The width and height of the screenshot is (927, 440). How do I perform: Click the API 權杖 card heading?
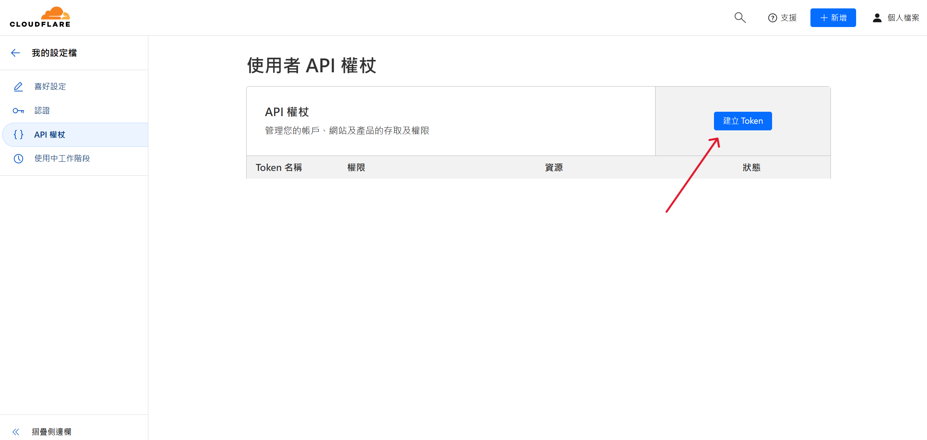(287, 112)
